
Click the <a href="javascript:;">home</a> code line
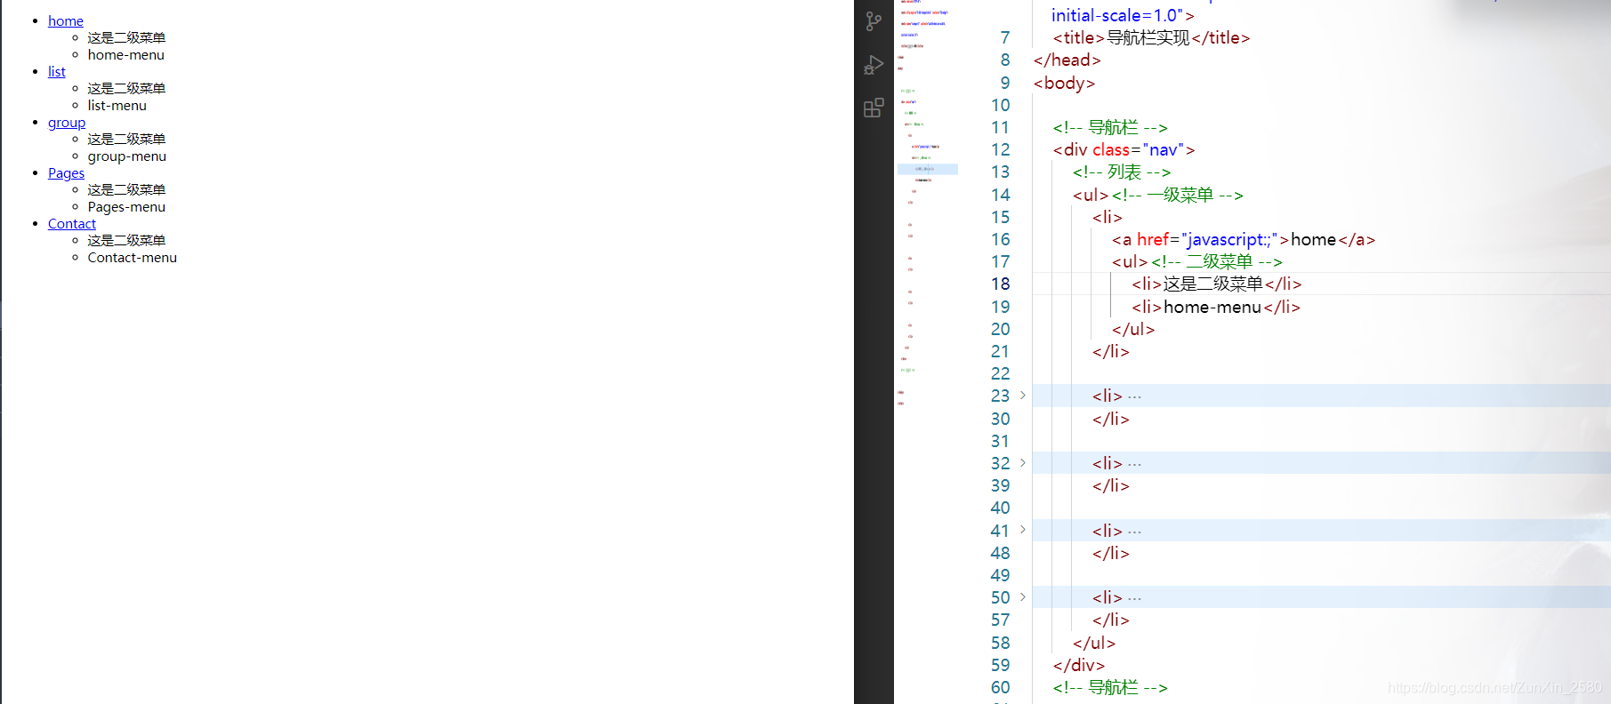point(1244,240)
